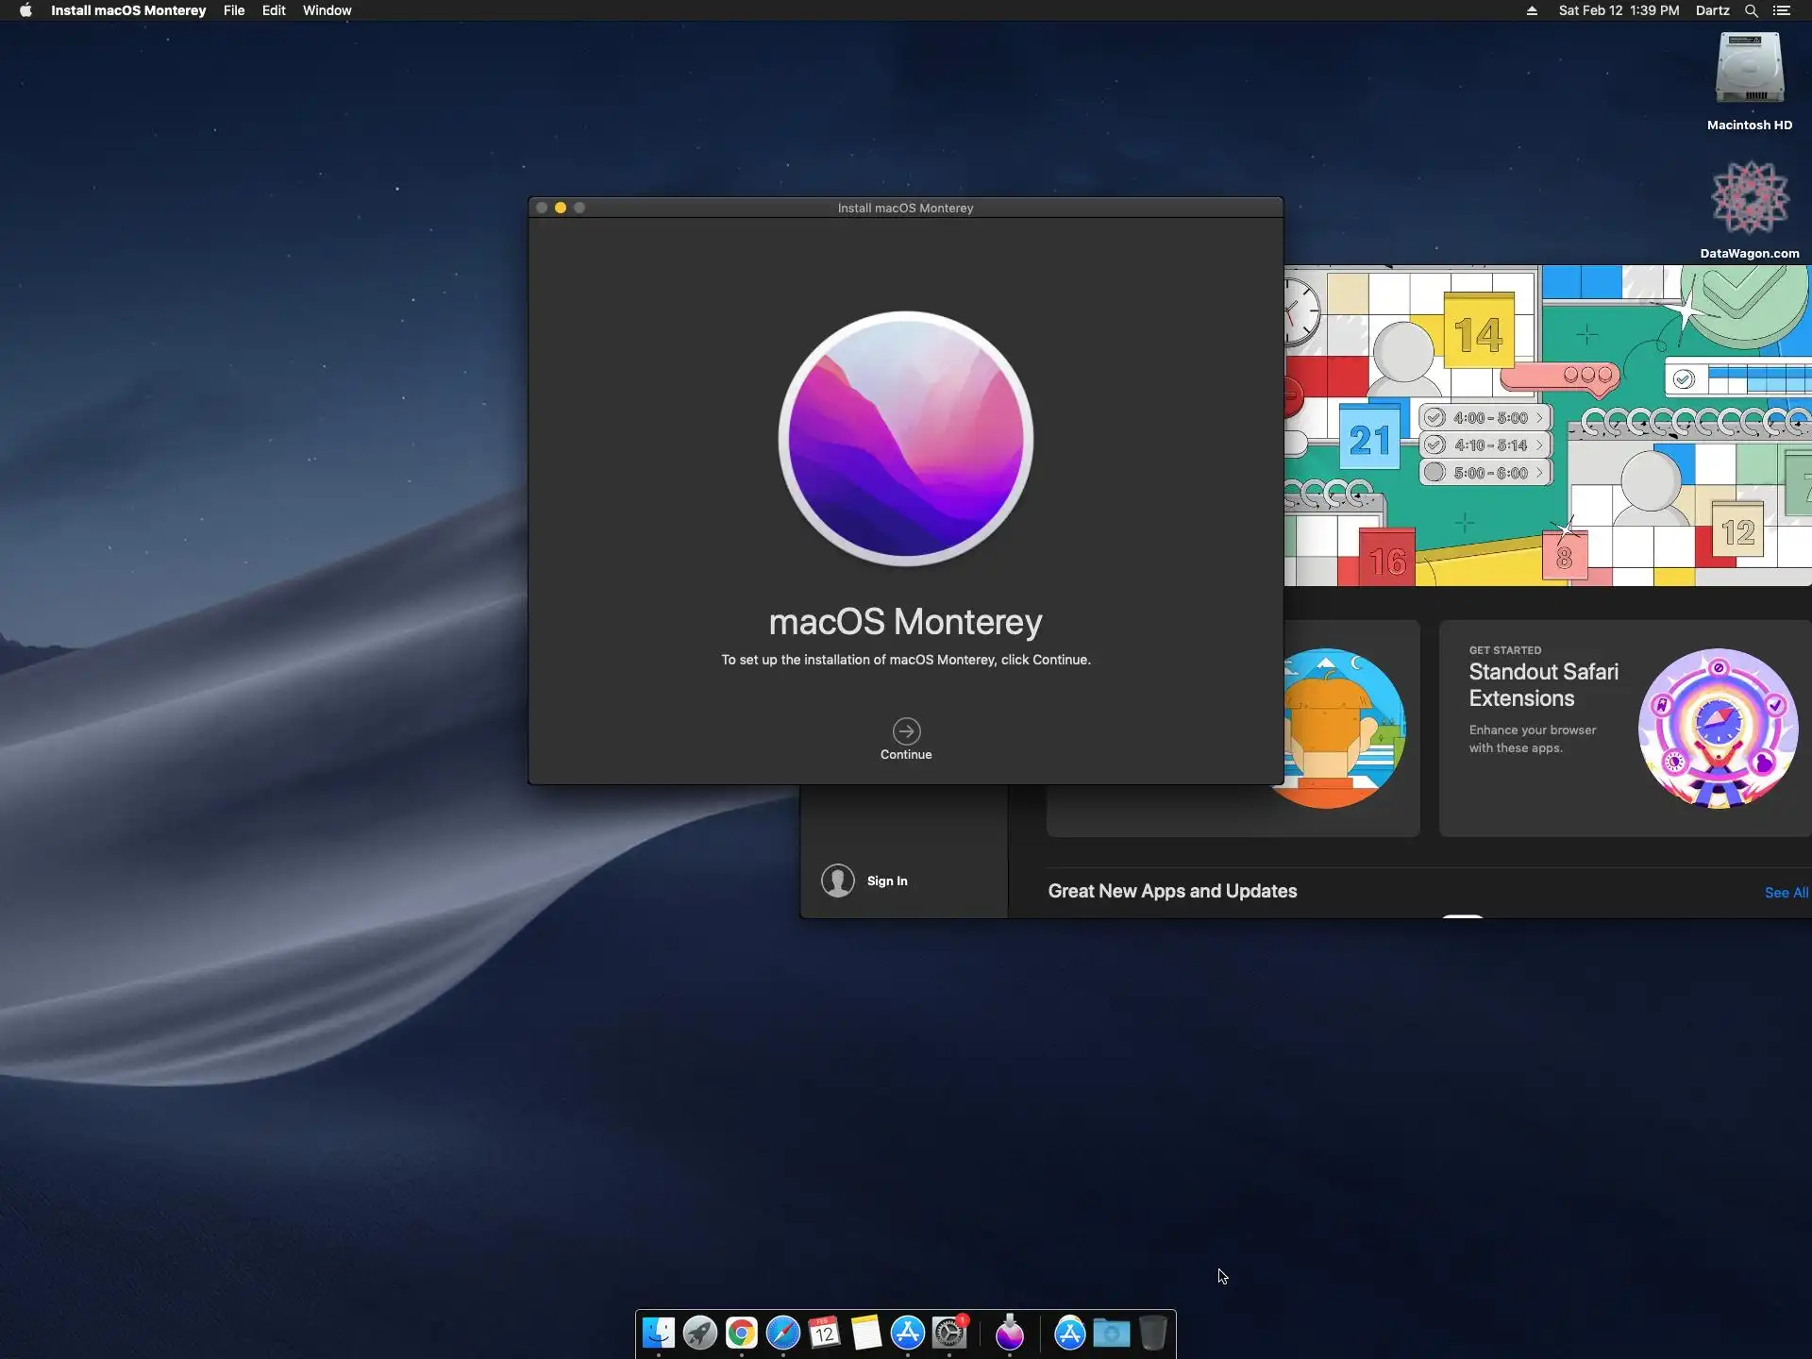Click Install macOS Monterey Dock icon
Image resolution: width=1812 pixels, height=1359 pixels.
[x=1010, y=1333]
